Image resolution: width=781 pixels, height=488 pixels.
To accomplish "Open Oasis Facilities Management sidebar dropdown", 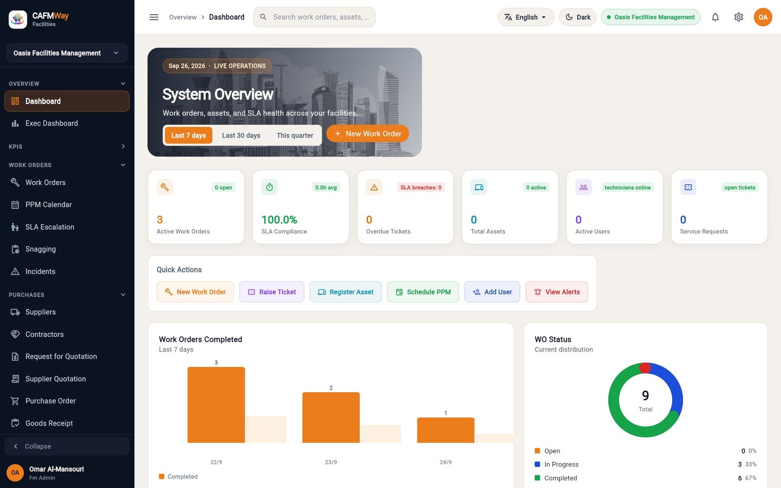I will [67, 53].
